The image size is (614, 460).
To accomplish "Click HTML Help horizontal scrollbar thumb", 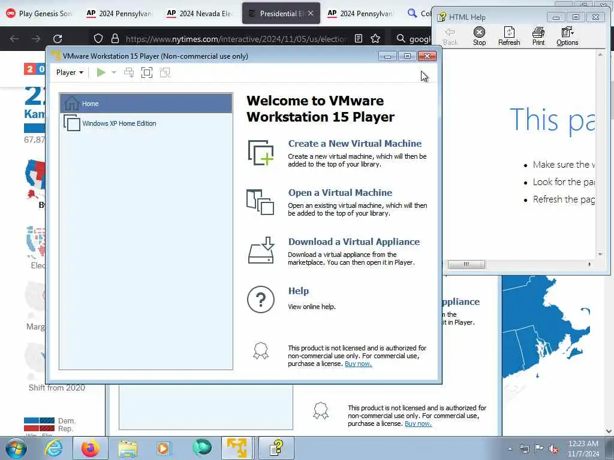I will [466, 264].
